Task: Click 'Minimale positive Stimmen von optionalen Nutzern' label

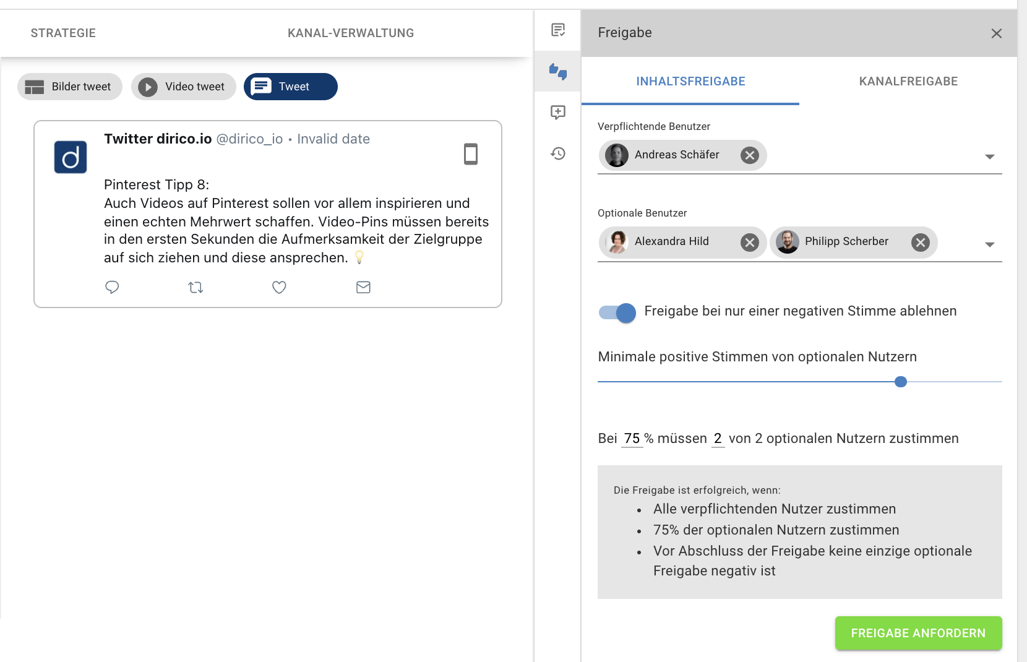Action: pyautogui.click(x=757, y=357)
